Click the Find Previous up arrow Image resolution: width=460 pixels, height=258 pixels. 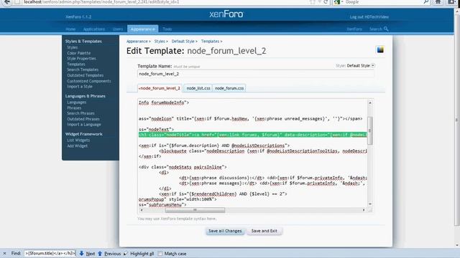[x=100, y=253]
